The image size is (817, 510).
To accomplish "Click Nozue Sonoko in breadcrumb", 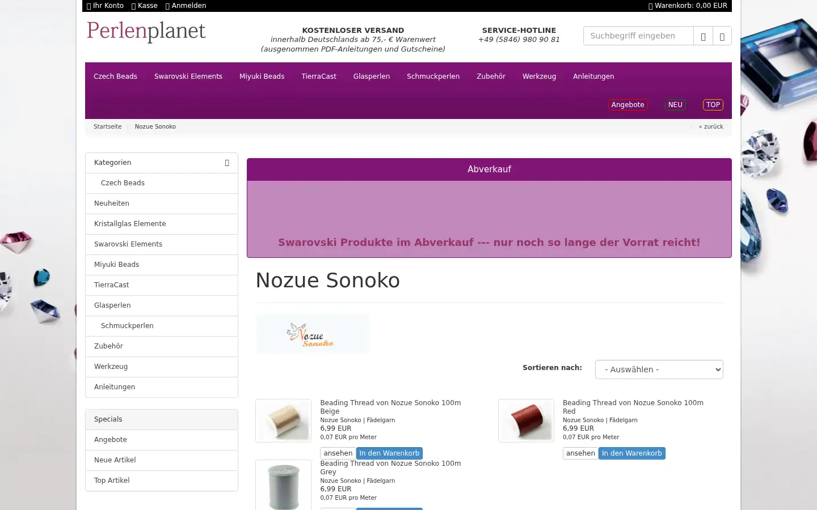I will tap(155, 127).
